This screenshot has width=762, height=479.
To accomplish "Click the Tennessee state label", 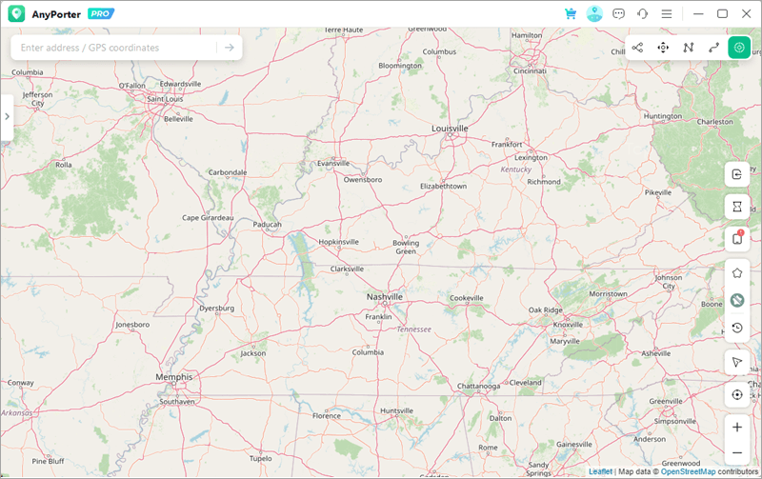I will pos(414,329).
